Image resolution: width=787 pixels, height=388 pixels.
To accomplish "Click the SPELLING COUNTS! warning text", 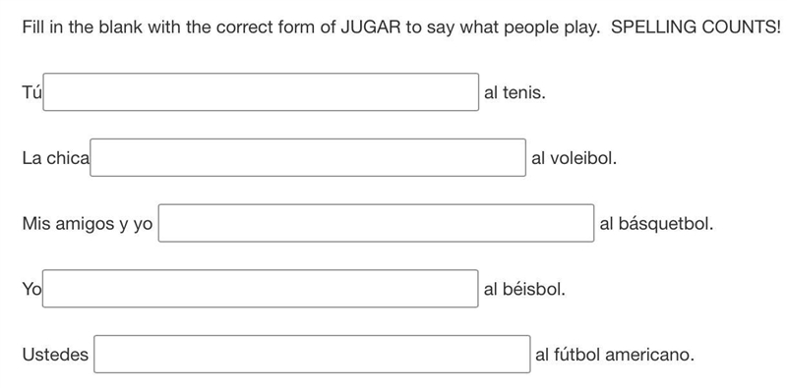I will pos(696,28).
